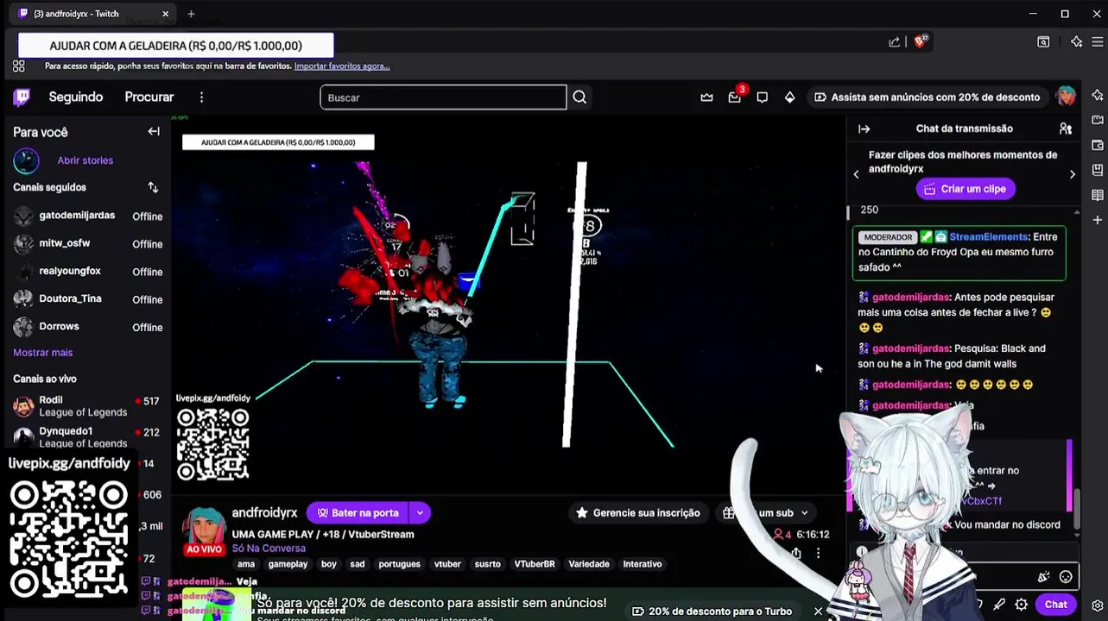Open whispers chat bubble icon
Image resolution: width=1108 pixels, height=621 pixels.
762,97
